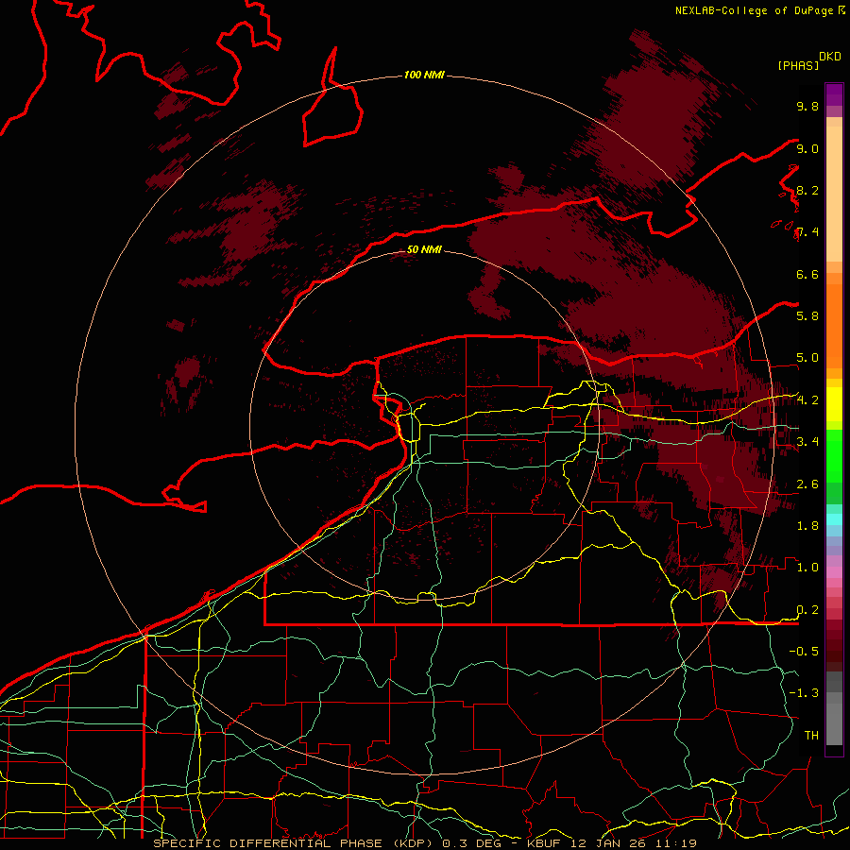Screen dimensions: 850x850
Task: Click the 9.8 scale value
Action: click(x=807, y=106)
